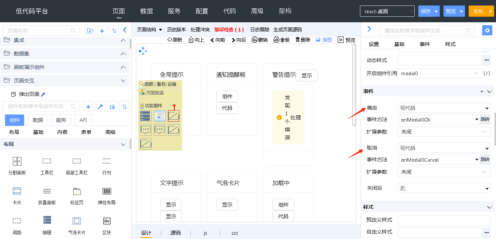
Task: Open the onModal0Cancel method dropdown
Action: click(439, 159)
